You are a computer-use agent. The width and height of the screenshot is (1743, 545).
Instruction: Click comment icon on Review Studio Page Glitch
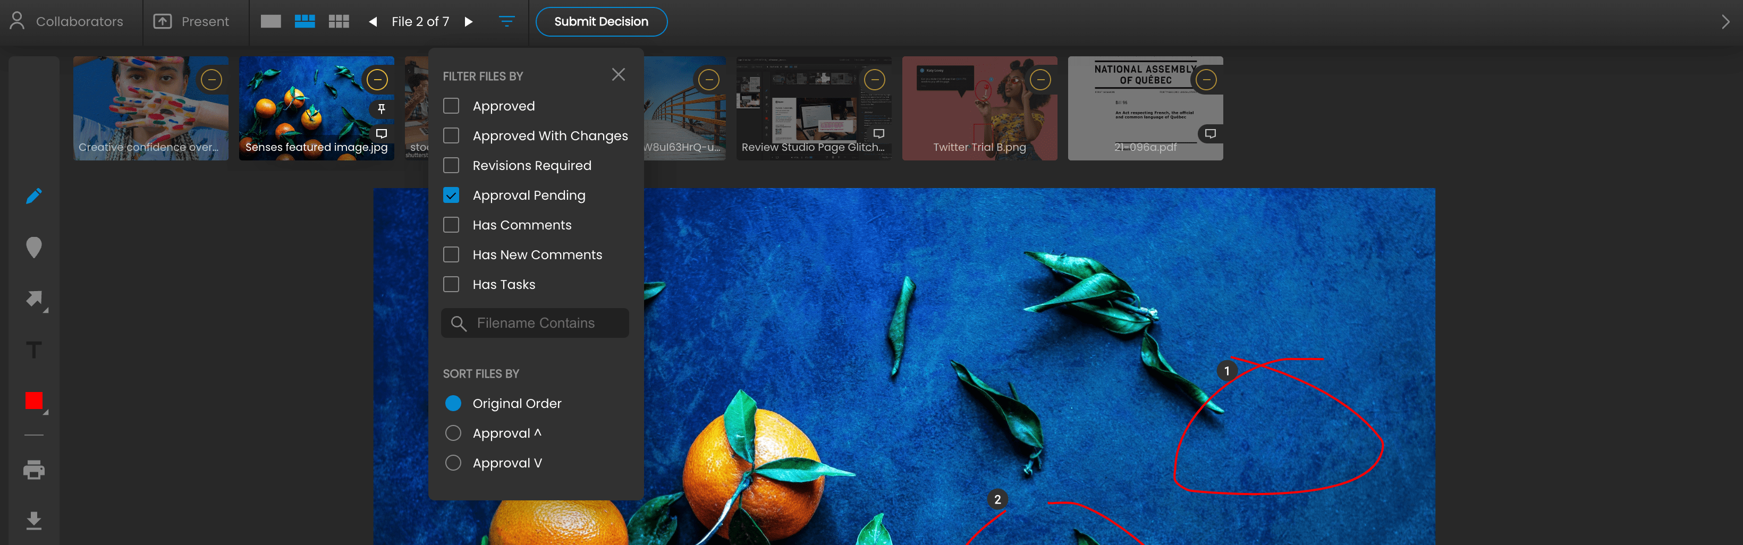tap(879, 134)
